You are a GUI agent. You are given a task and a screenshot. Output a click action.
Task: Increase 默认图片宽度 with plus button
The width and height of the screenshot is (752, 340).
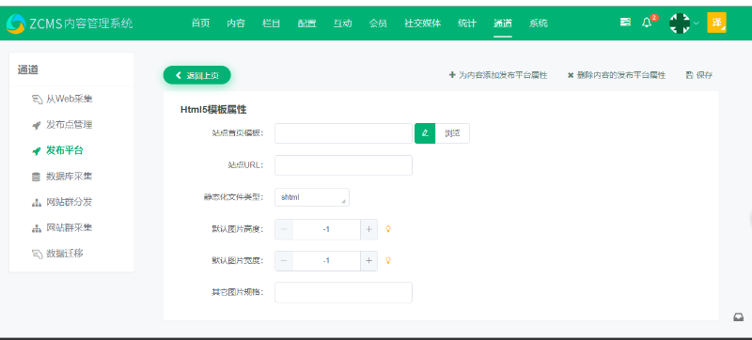pyautogui.click(x=368, y=261)
